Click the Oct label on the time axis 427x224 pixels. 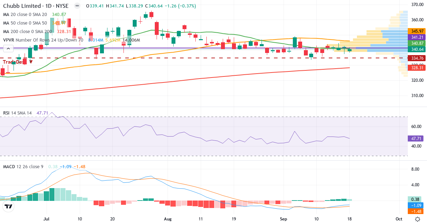click(x=399, y=219)
